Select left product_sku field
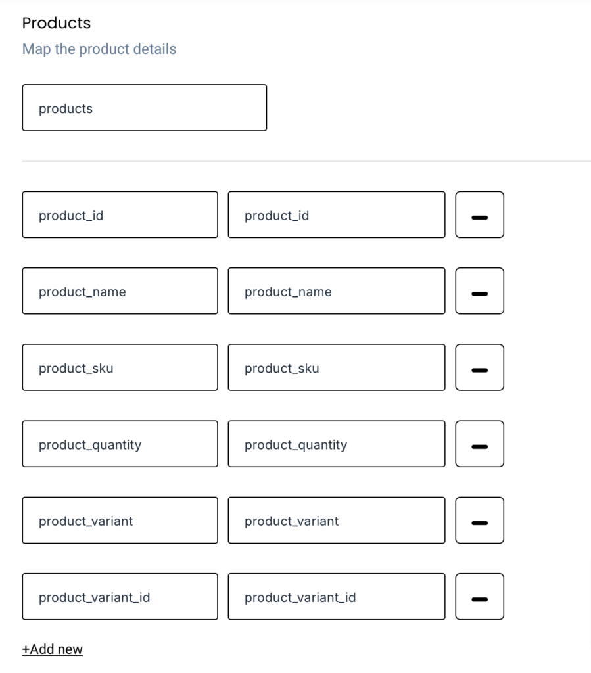This screenshot has width=591, height=673. pyautogui.click(x=120, y=367)
